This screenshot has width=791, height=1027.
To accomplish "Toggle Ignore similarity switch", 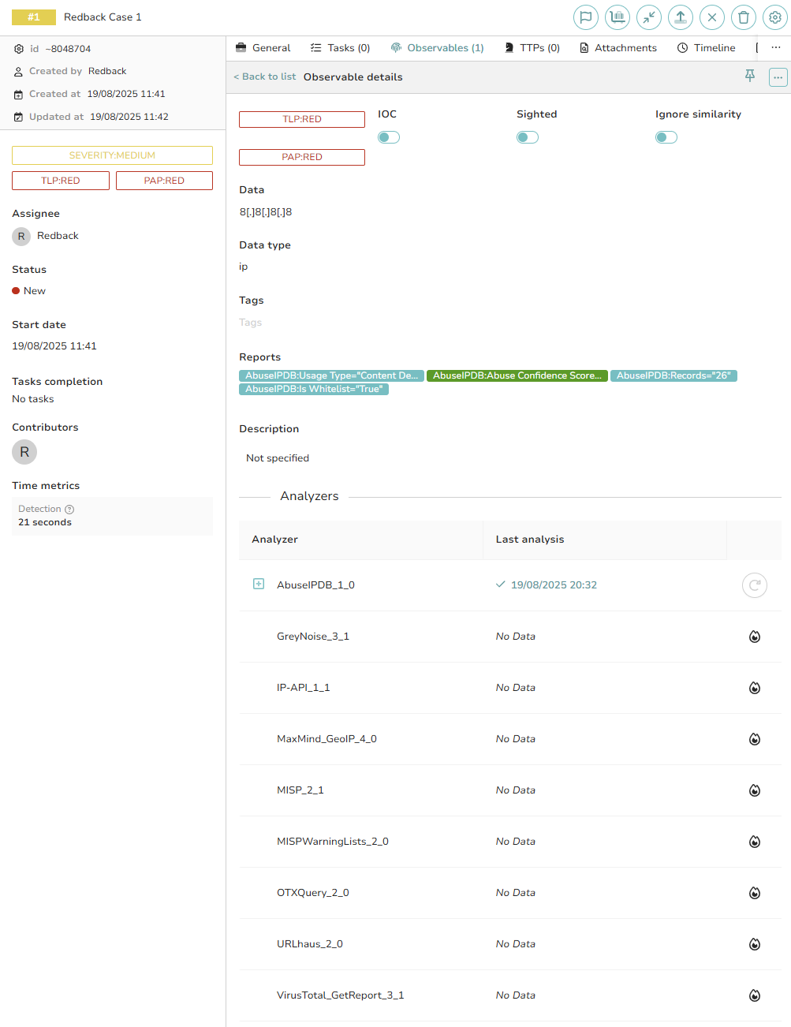I will click(666, 137).
